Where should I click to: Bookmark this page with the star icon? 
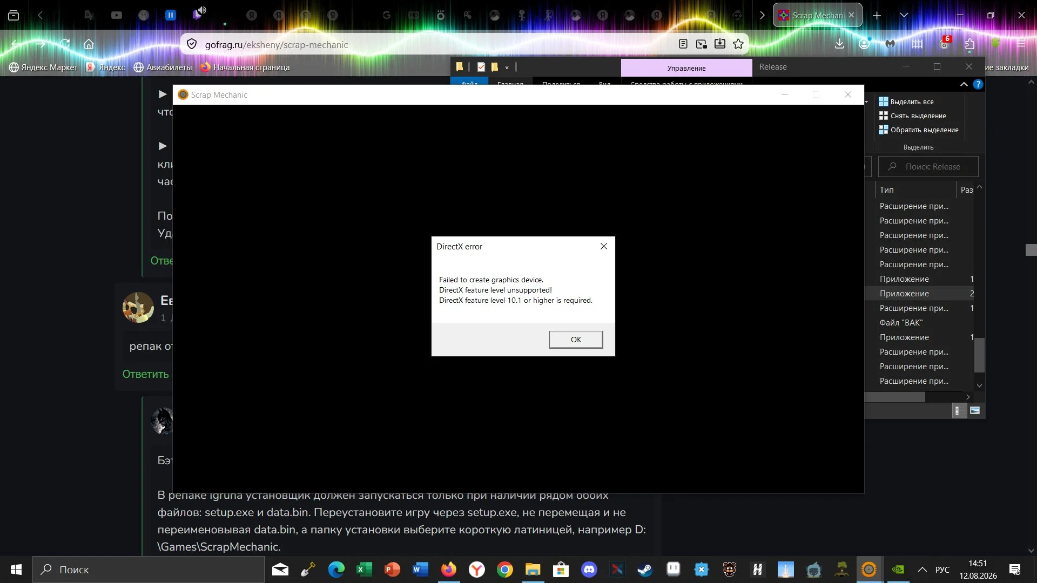(x=738, y=44)
